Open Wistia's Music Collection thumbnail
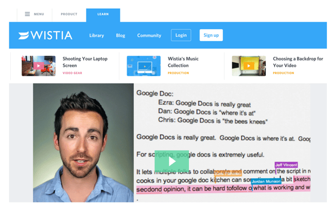Viewport: 332px width, 208px height. pos(144,66)
